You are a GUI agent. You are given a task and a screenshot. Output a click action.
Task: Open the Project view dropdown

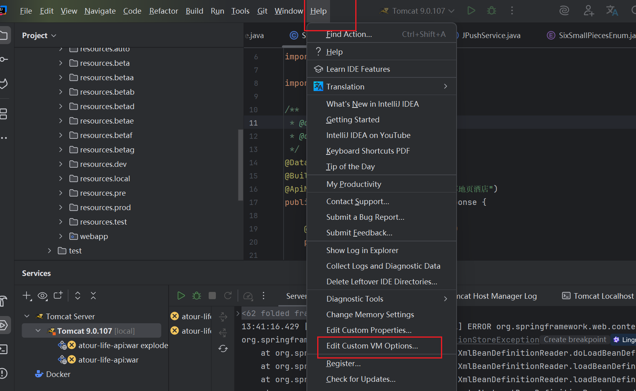39,36
